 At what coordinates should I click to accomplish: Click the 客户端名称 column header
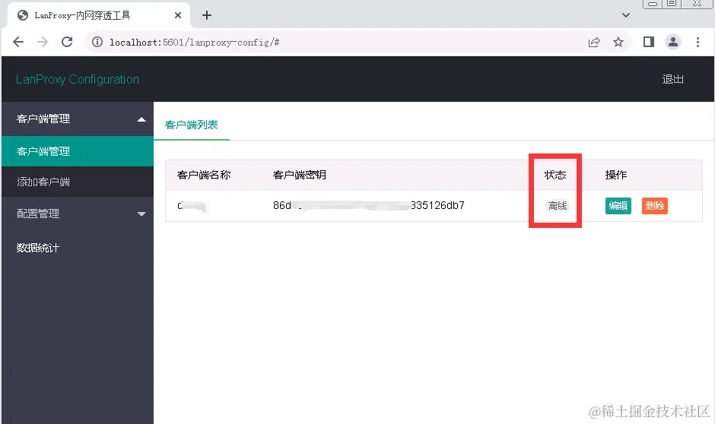pyautogui.click(x=204, y=175)
